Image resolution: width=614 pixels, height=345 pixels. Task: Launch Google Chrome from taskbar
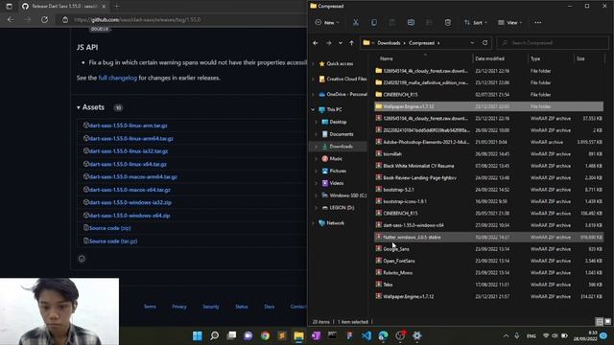coord(265,335)
